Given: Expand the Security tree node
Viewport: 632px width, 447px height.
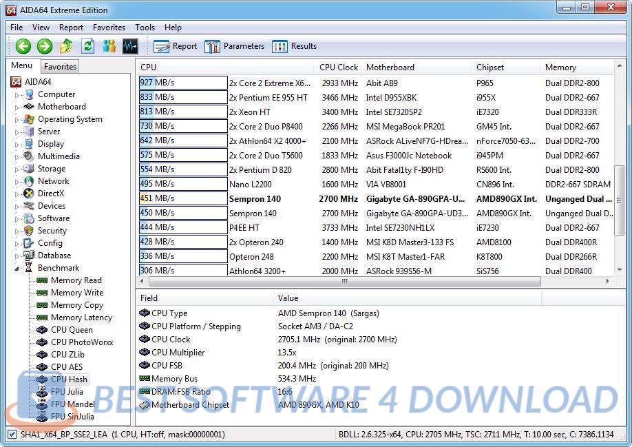Looking at the screenshot, I should [17, 231].
